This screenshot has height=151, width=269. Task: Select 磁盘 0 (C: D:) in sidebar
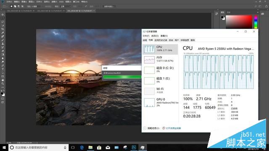160,70
